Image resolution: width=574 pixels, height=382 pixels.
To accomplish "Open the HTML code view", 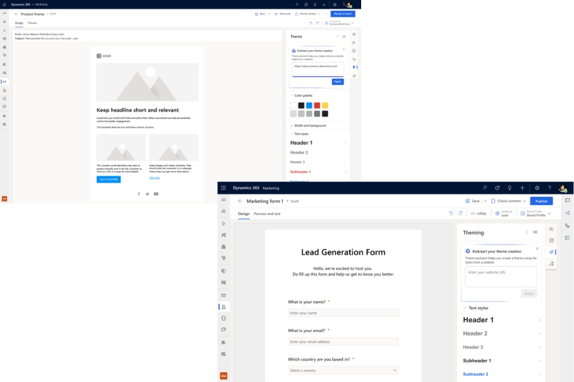I will [478, 213].
